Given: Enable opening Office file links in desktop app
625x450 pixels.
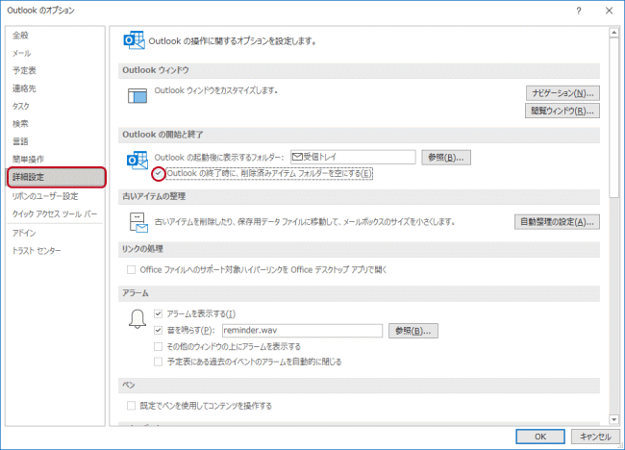Looking at the screenshot, I should click(x=131, y=270).
